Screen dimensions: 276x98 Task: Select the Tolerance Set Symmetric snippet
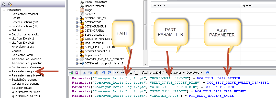(x=27, y=63)
